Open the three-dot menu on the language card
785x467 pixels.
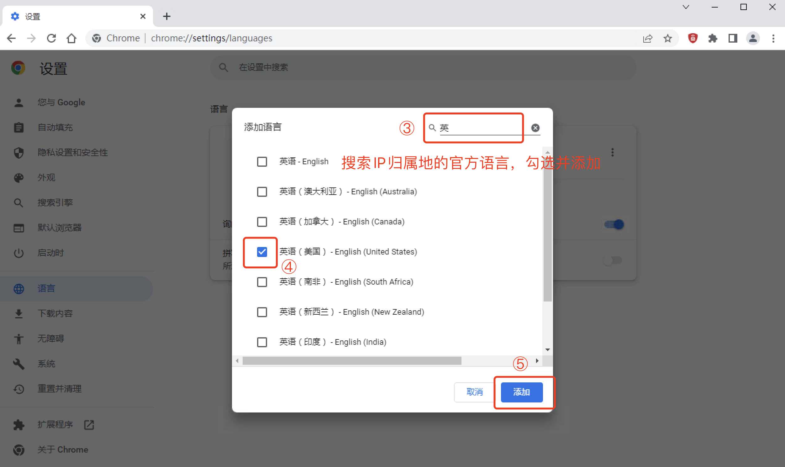click(x=612, y=152)
